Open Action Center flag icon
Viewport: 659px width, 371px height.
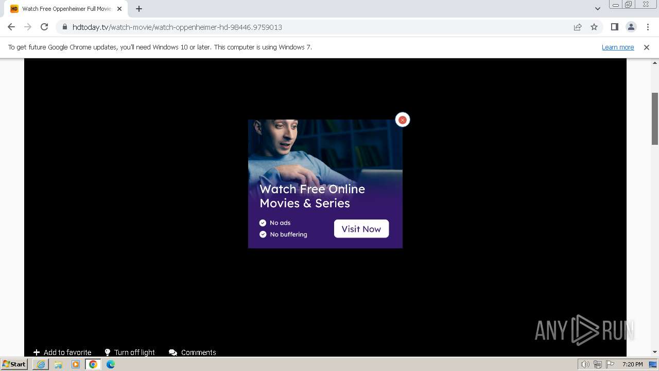pyautogui.click(x=610, y=364)
